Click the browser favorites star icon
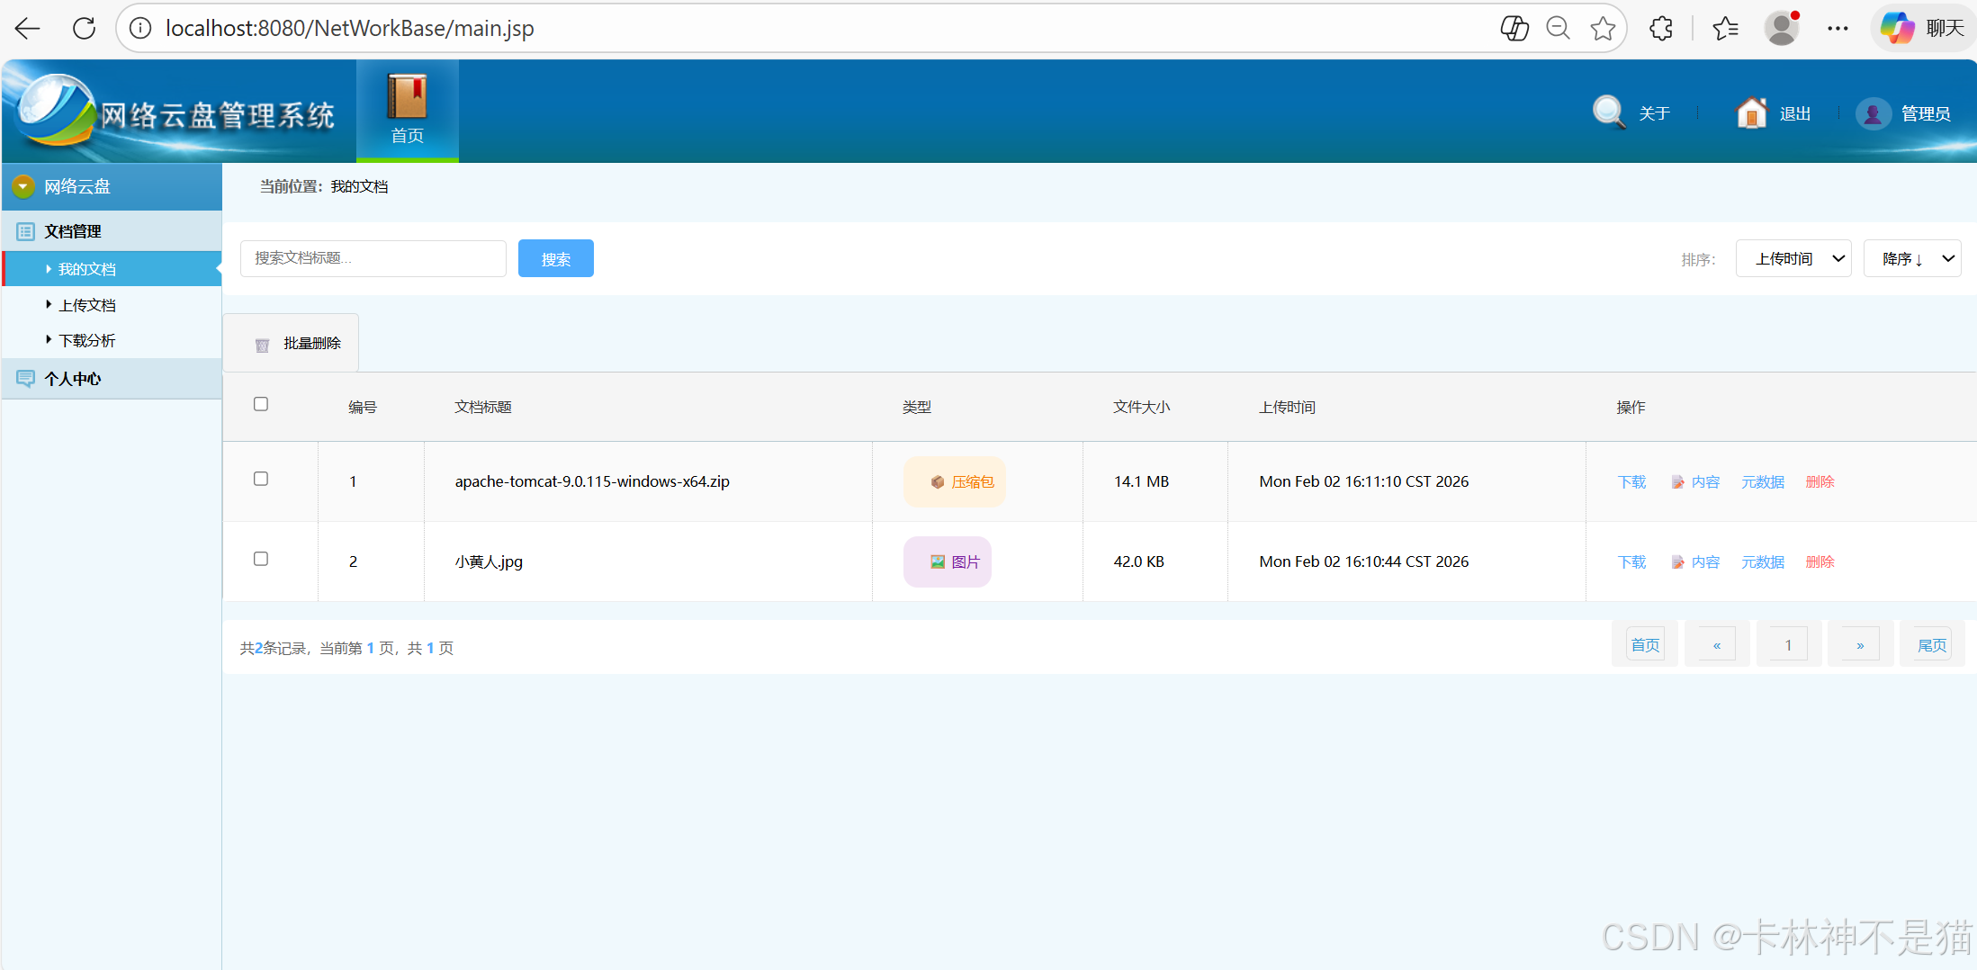 [x=1602, y=29]
